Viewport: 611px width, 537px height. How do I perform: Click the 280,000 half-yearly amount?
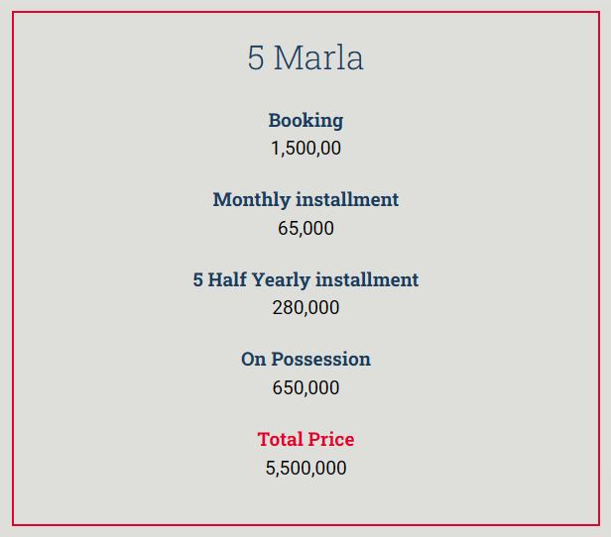coord(305,308)
